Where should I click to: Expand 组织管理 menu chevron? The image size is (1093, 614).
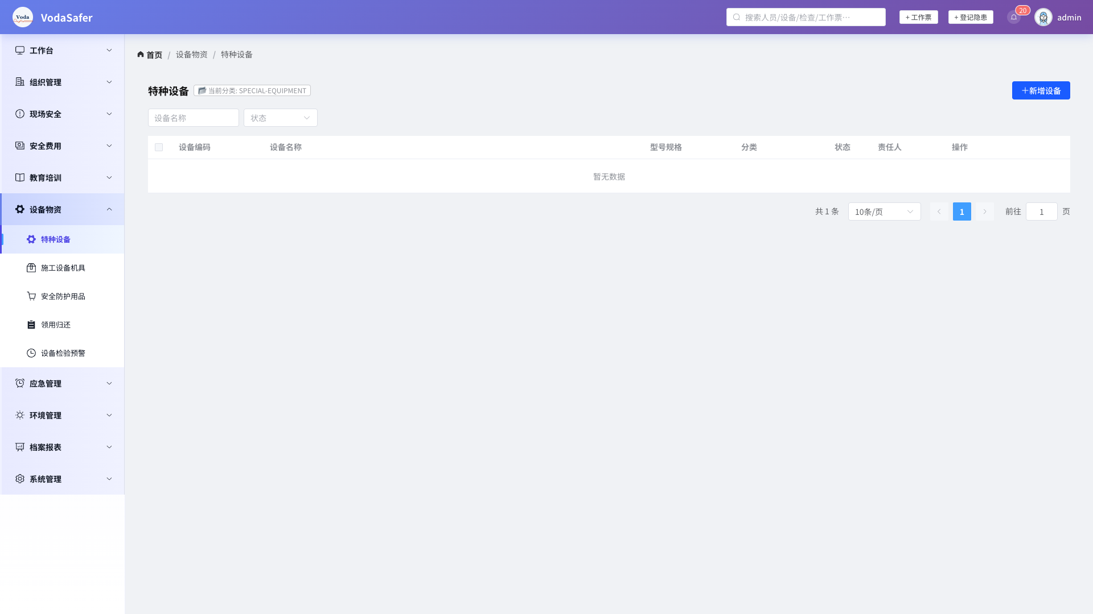(109, 82)
